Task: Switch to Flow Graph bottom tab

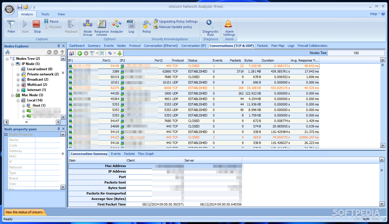Action: coord(146,154)
